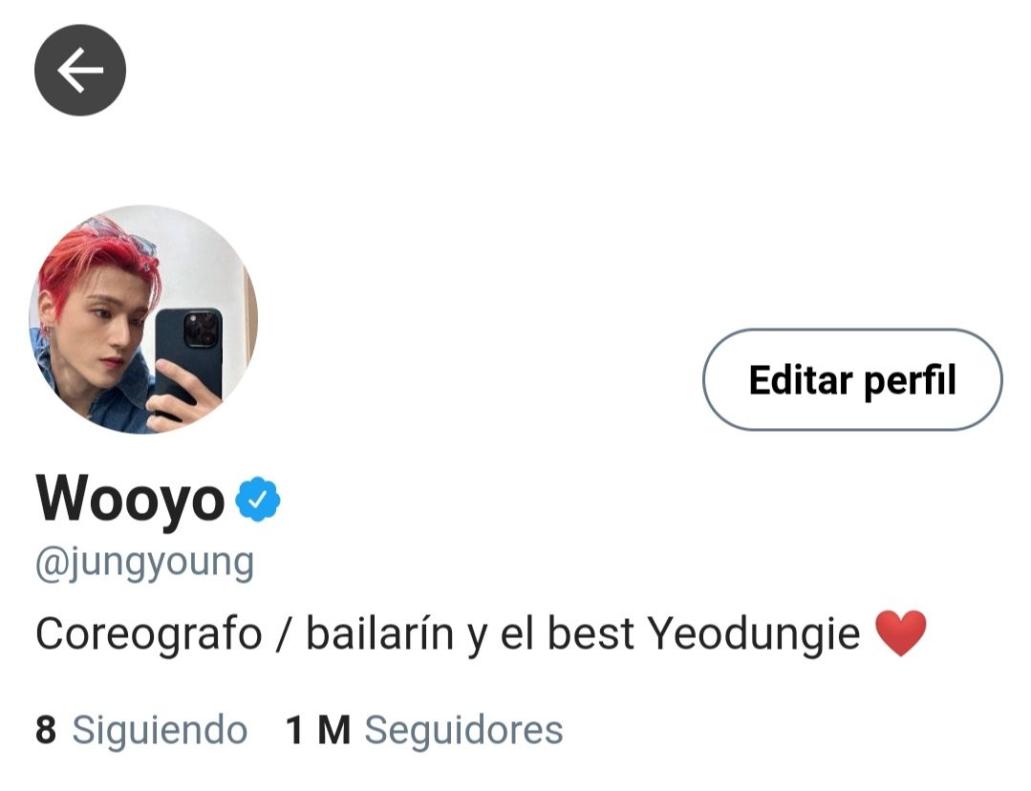Click the word Coreografo in the bio
This screenshot has width=1031, height=791.
(149, 634)
